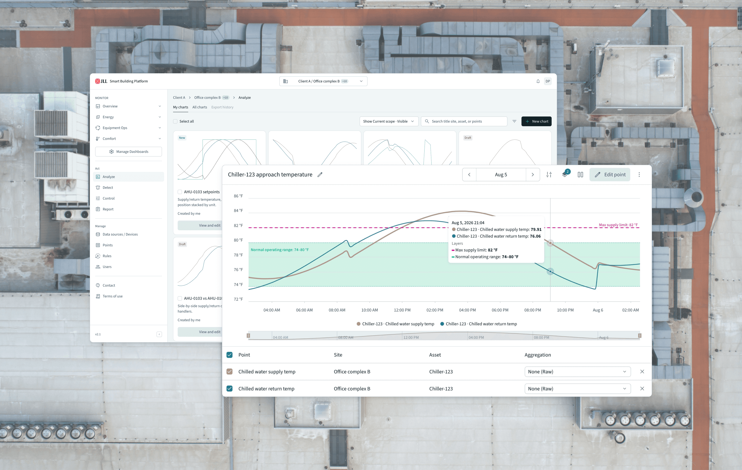This screenshot has height=470, width=742.
Task: Toggle the Point header checkbox
Action: 230,355
